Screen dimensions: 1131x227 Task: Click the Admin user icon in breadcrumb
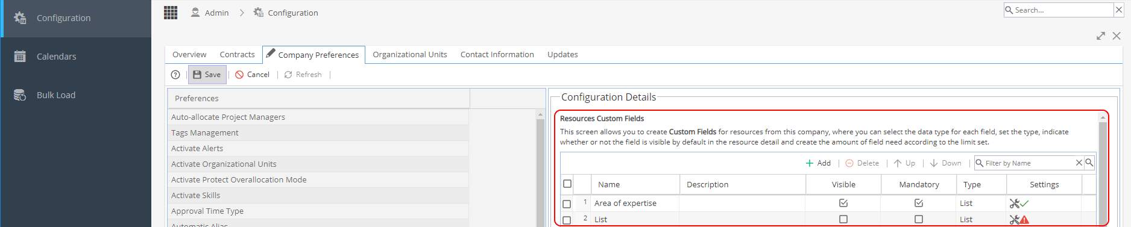click(x=195, y=12)
